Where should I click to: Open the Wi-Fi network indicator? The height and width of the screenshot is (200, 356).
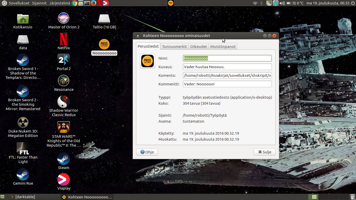coord(255,3)
